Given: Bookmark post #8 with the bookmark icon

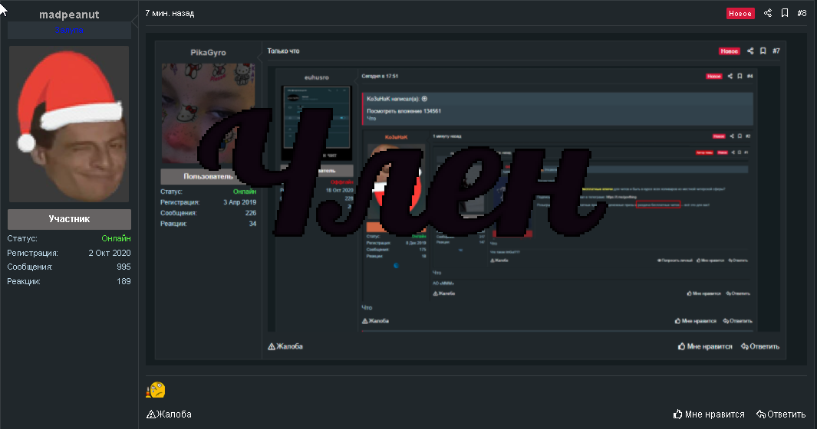Looking at the screenshot, I should tap(784, 13).
